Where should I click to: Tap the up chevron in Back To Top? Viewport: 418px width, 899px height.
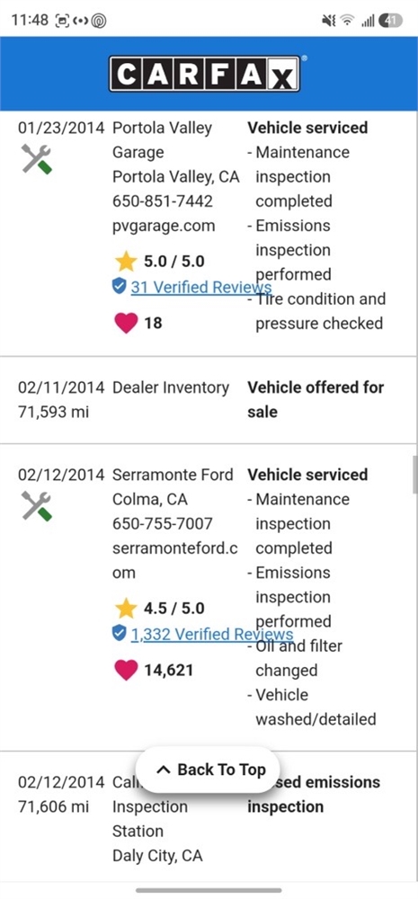[x=163, y=770]
